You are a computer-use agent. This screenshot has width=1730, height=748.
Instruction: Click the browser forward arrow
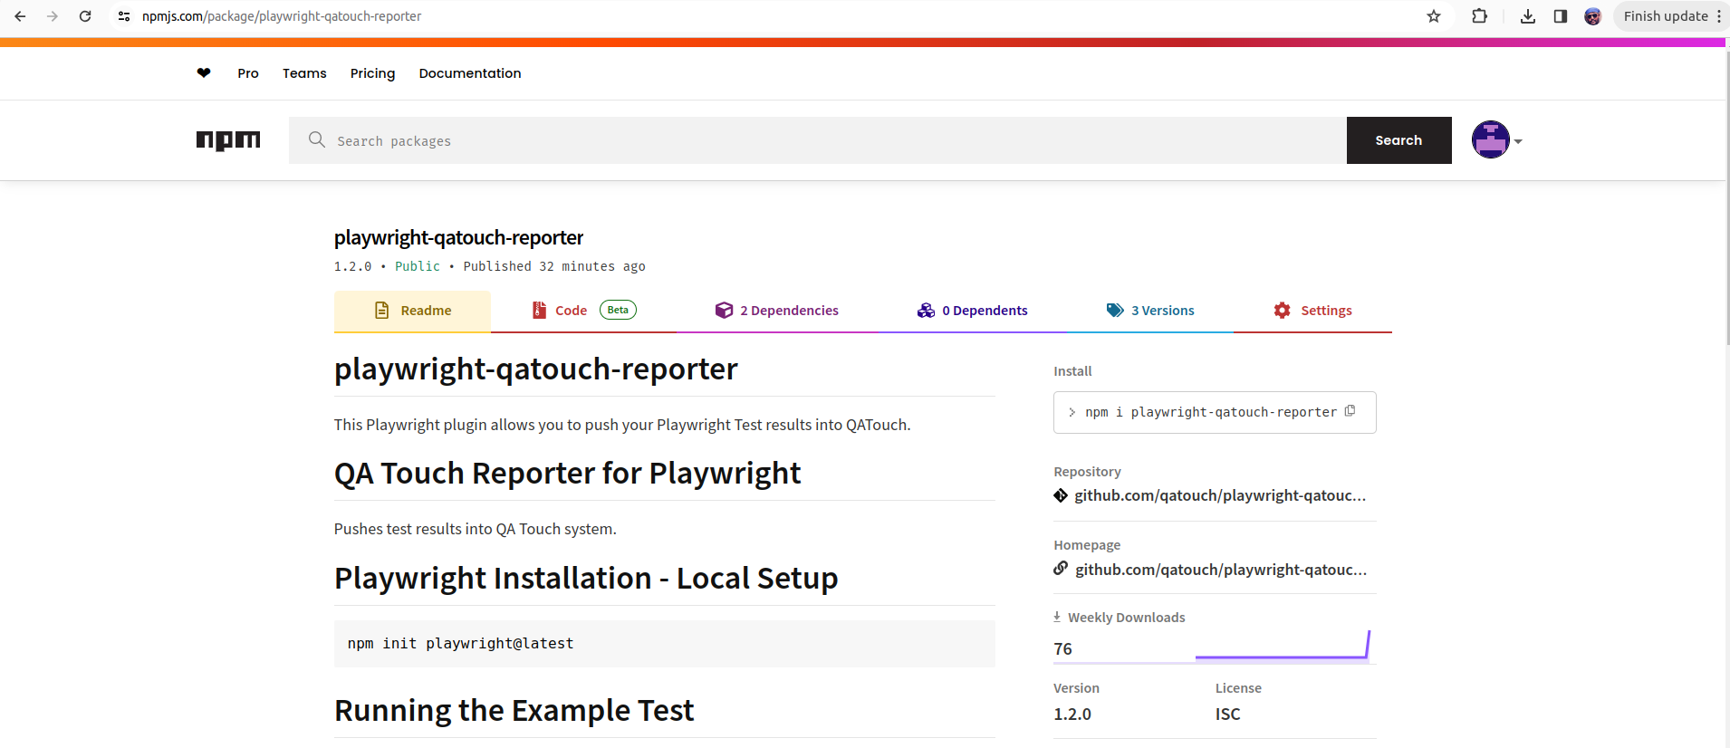[53, 16]
